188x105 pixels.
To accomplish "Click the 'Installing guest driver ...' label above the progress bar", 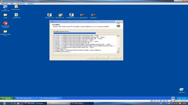I will pyautogui.click(x=62, y=31).
